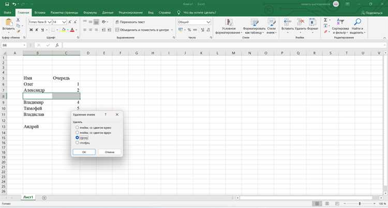Image resolution: width=388 pixels, height=208 pixels.
Task: Click the add new sheet plus icon
Action: coord(44,198)
